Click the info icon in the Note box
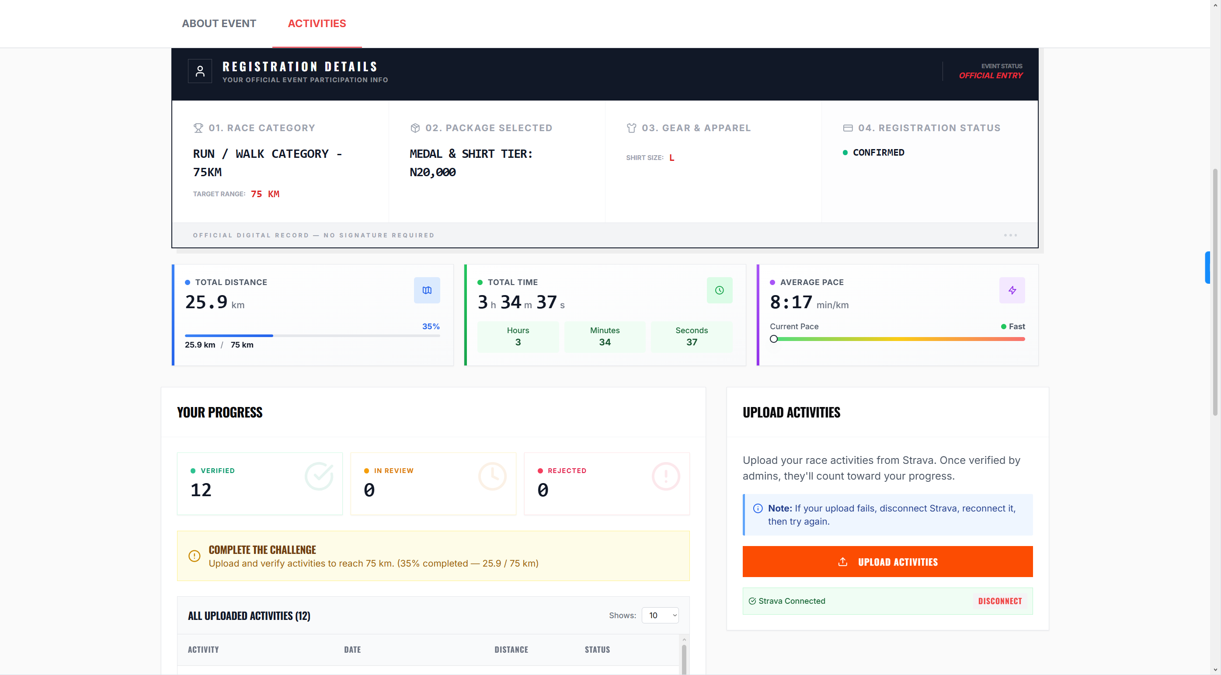The width and height of the screenshot is (1221, 675). pos(758,508)
